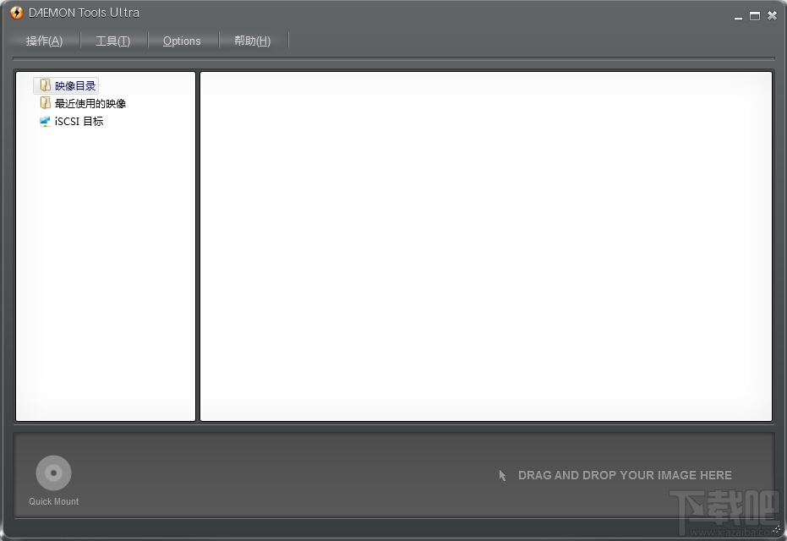Open the 帮助(H) menu

[x=253, y=41]
